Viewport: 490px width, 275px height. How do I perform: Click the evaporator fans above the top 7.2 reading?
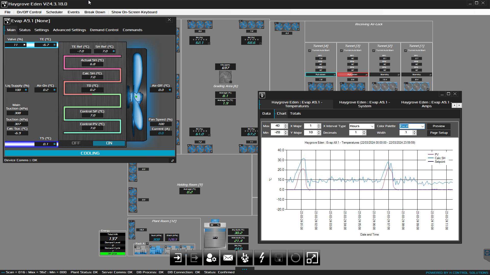tap(252, 24)
